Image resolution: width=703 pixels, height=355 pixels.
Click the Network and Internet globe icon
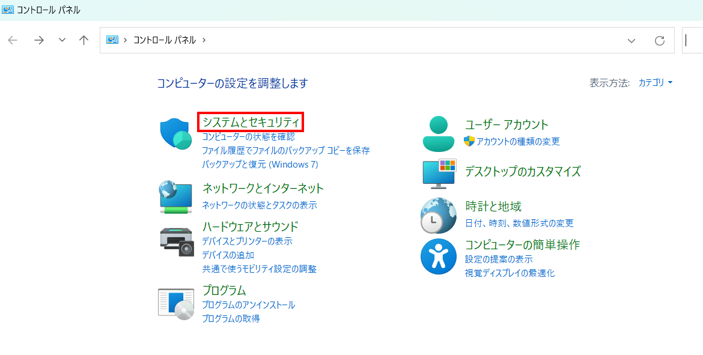coord(175,197)
